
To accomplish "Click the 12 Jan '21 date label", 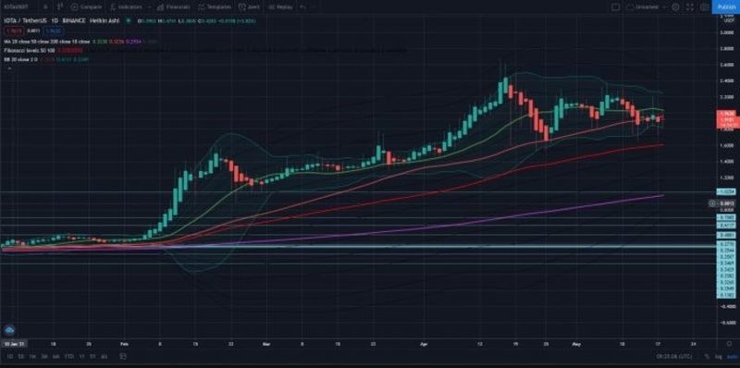I will 13,344.
